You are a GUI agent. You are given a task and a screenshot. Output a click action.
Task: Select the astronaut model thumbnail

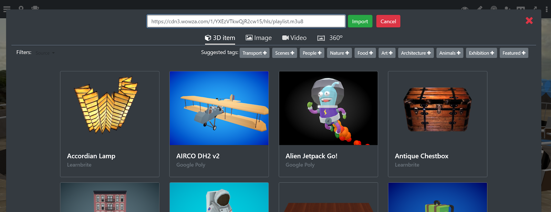(219, 197)
